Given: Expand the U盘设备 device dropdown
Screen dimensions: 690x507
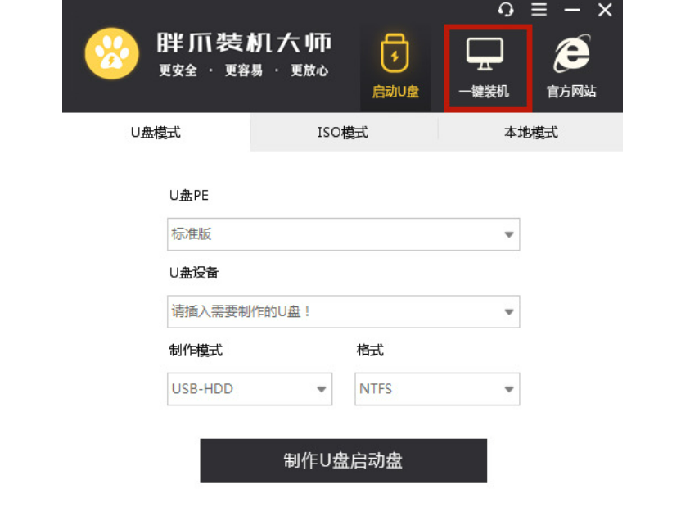Looking at the screenshot, I should click(343, 311).
